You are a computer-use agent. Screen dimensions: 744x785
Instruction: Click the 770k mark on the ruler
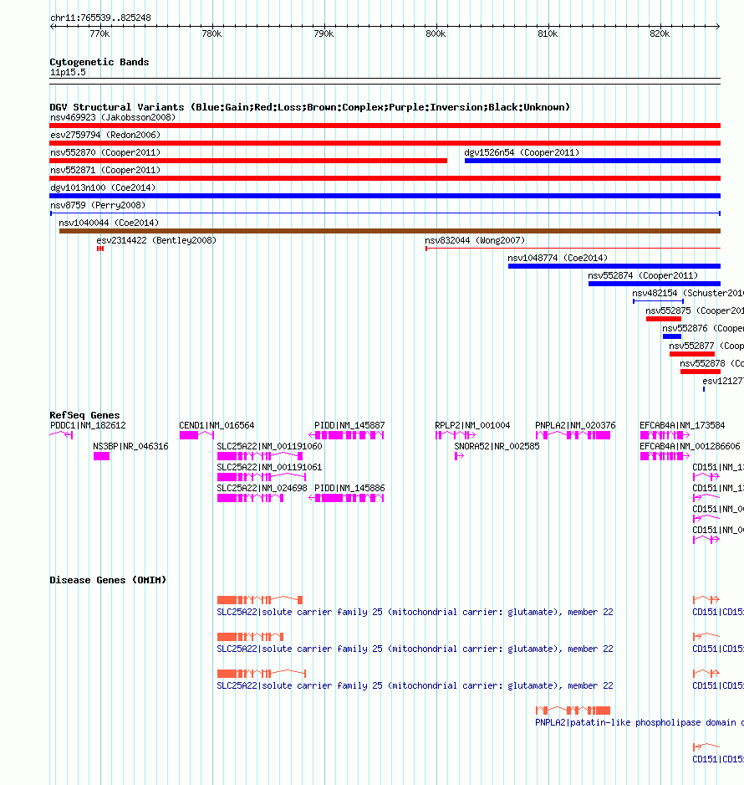click(x=99, y=33)
